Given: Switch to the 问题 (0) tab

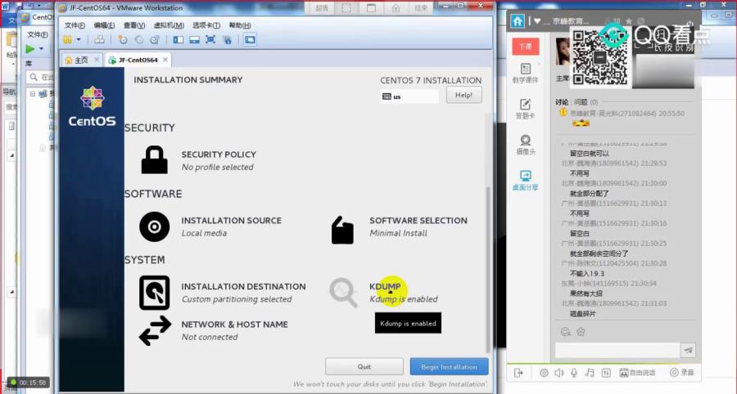Looking at the screenshot, I should 586,102.
